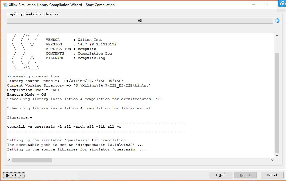Click the 'APPLICATION : compxlib' log line
This screenshot has height=181, width=286.
click(x=71, y=49)
